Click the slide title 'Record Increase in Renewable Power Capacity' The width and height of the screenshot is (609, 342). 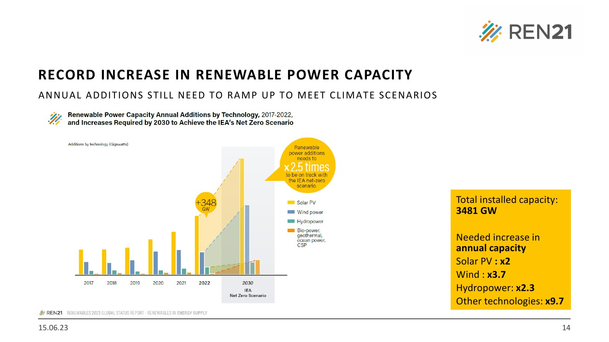pos(225,75)
